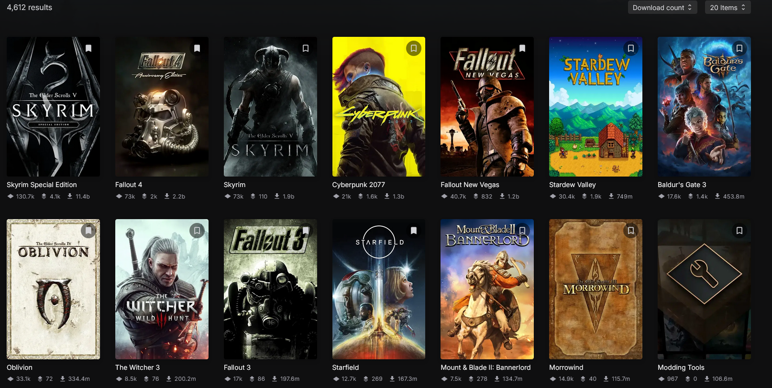Open the Starfield title link
Screen dimensions: 772x388
(x=345, y=367)
